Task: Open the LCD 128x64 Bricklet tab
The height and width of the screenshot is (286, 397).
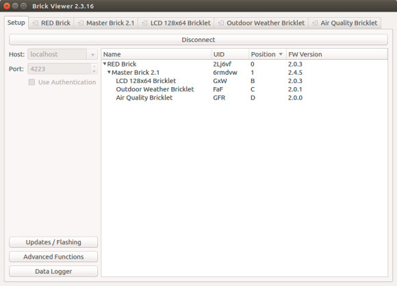Action: coord(176,23)
